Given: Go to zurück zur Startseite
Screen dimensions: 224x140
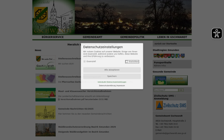Looking at the screenshot, I should (165, 44).
